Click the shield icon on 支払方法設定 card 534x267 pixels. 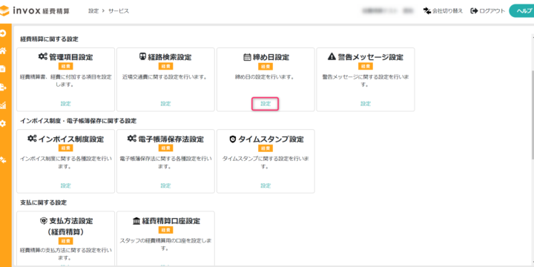pos(43,221)
